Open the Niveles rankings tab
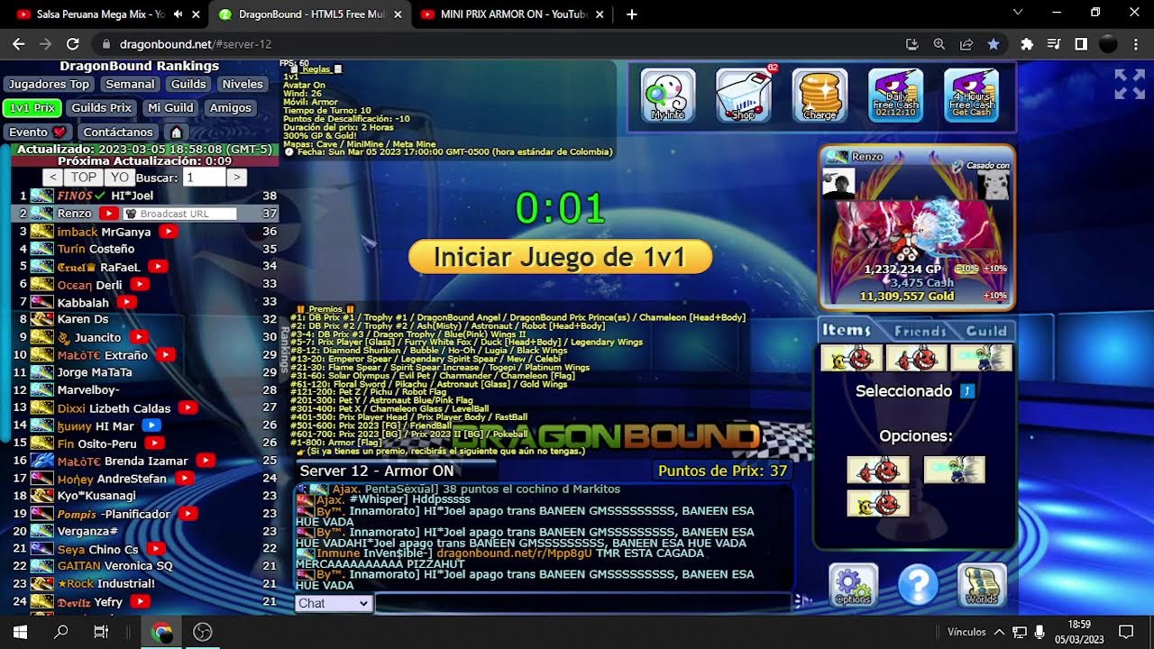 (x=243, y=84)
